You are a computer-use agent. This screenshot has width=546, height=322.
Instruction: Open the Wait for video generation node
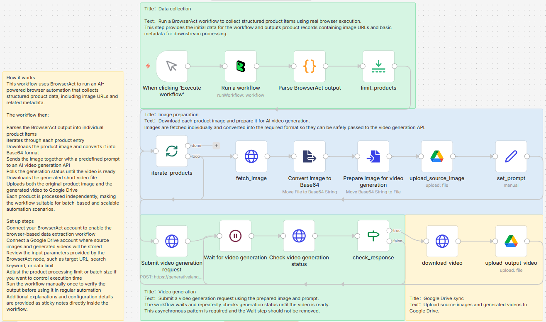click(x=235, y=236)
